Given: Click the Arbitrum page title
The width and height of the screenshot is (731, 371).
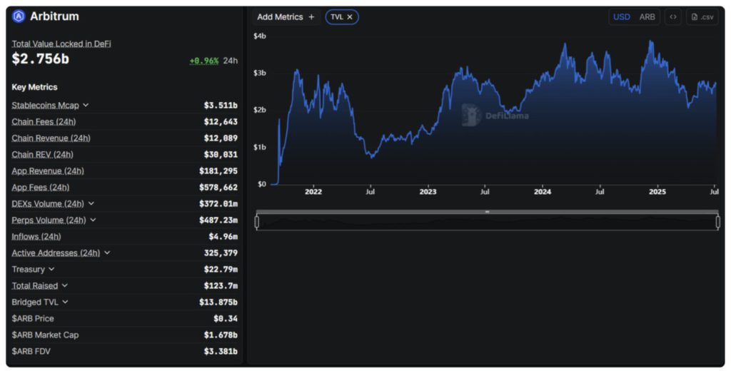Looking at the screenshot, I should pyautogui.click(x=54, y=16).
